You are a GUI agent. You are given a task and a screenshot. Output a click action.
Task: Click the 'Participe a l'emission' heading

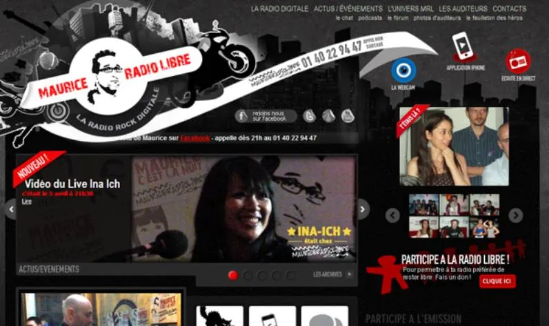pos(413,319)
